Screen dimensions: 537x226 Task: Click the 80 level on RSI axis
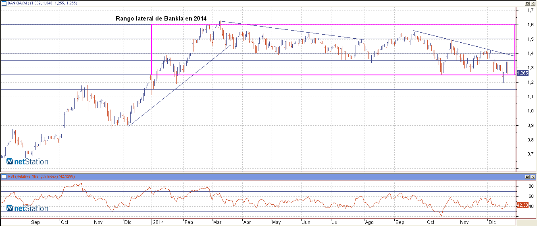(532, 186)
